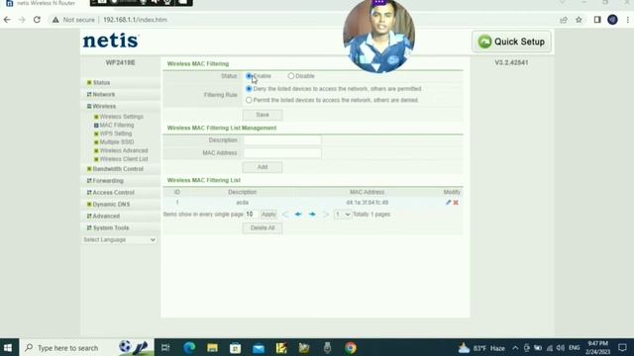Open the page number dropdown
634x356 pixels.
342,215
